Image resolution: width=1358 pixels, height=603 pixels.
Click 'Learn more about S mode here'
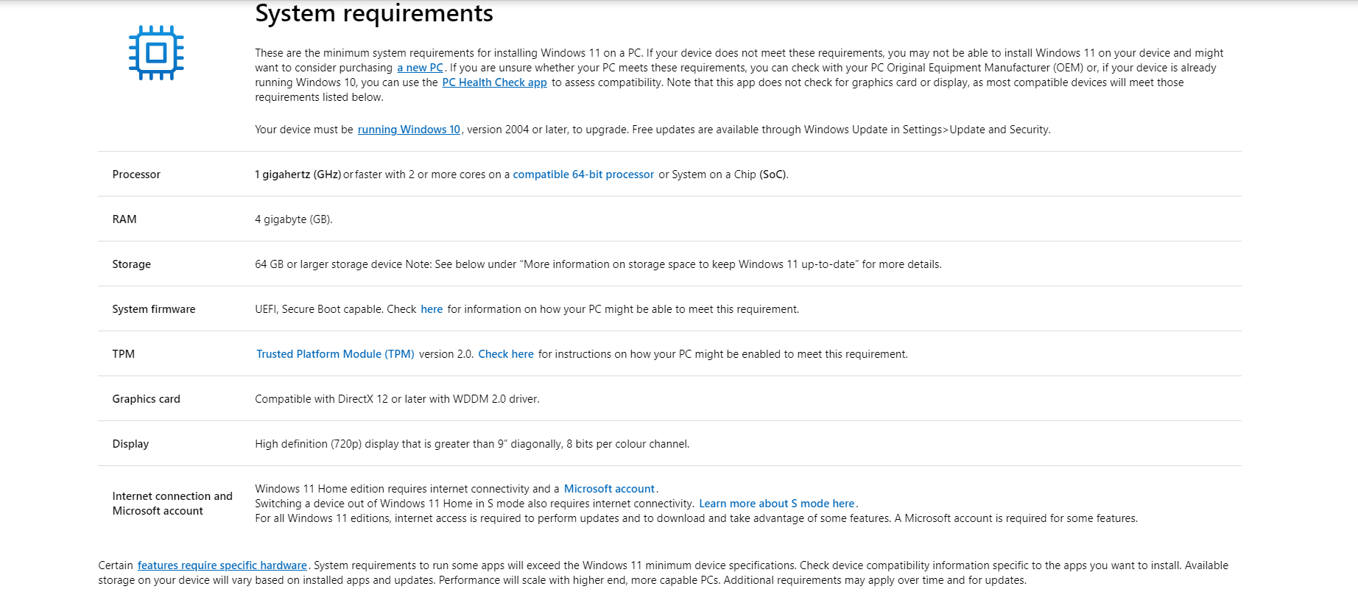776,504
